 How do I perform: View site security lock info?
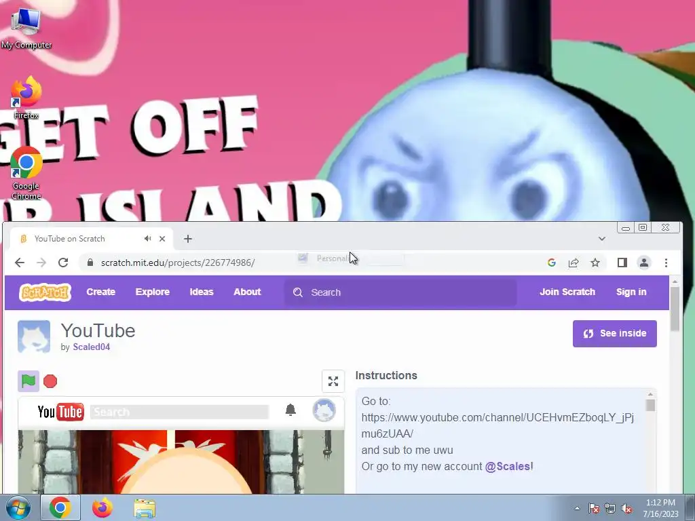point(90,263)
